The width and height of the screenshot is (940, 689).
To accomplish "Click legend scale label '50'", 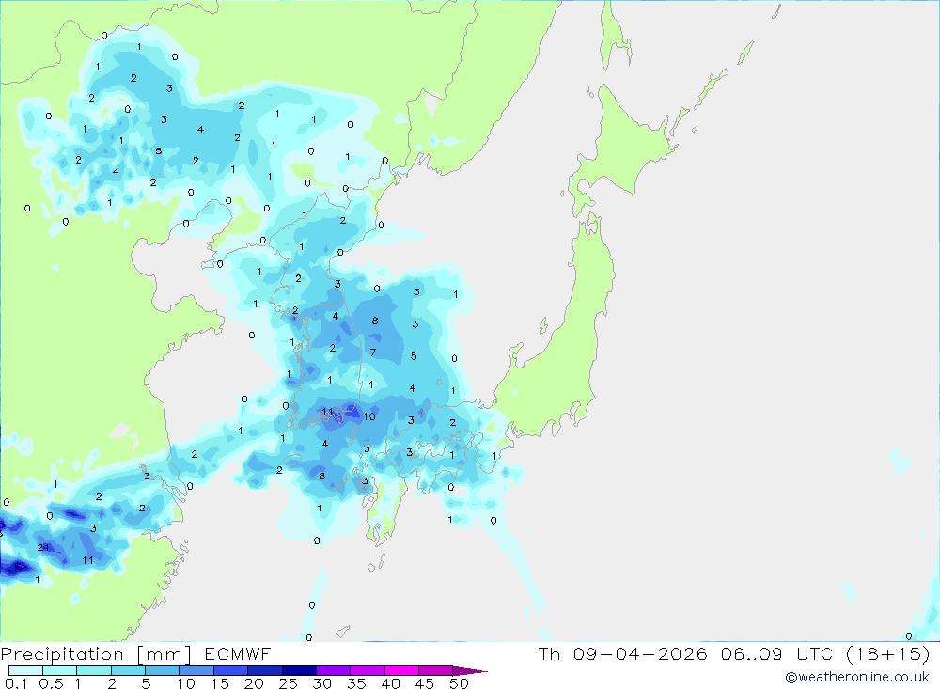I will pyautogui.click(x=460, y=683).
